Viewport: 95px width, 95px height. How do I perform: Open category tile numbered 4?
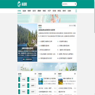(x=32, y=85)
